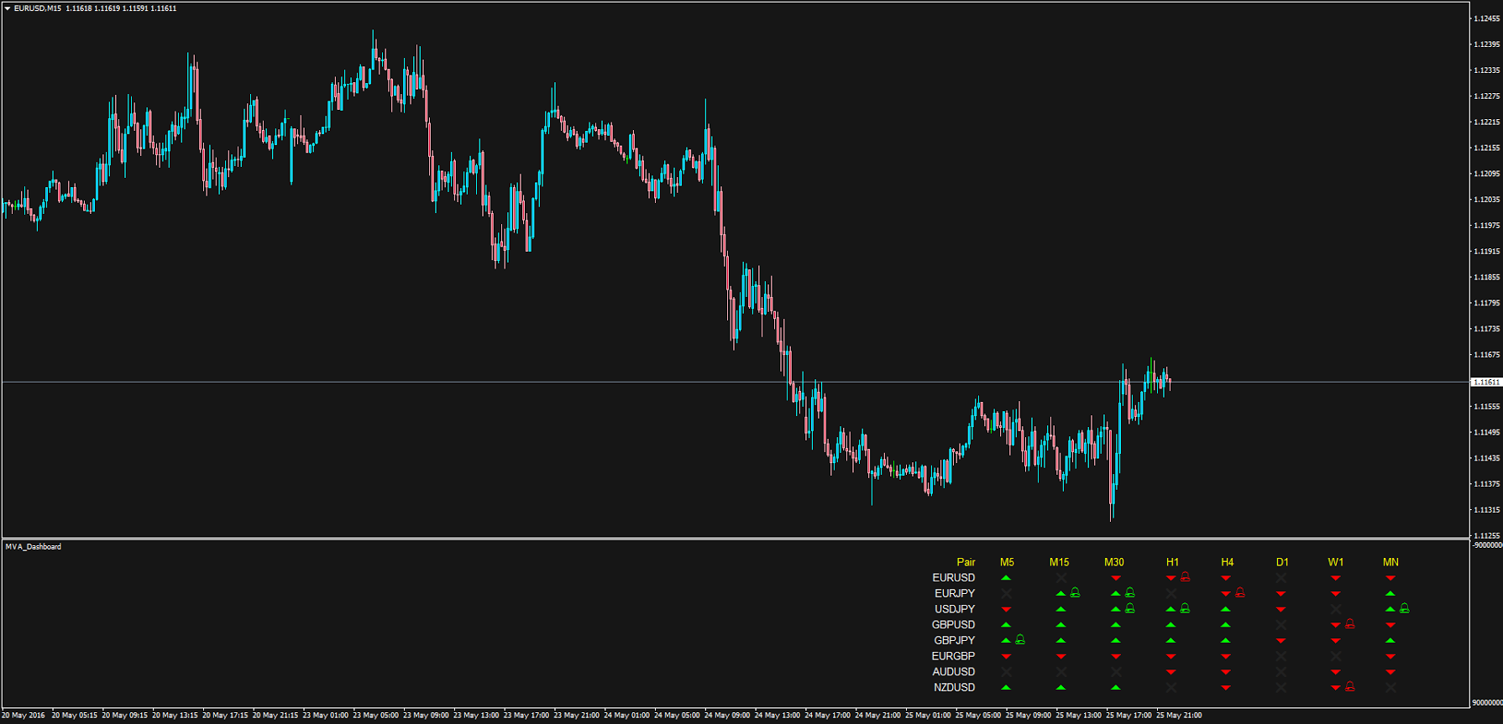The width and height of the screenshot is (1503, 724).
Task: Click the 24 May 09:00 time label
Action: [727, 716]
